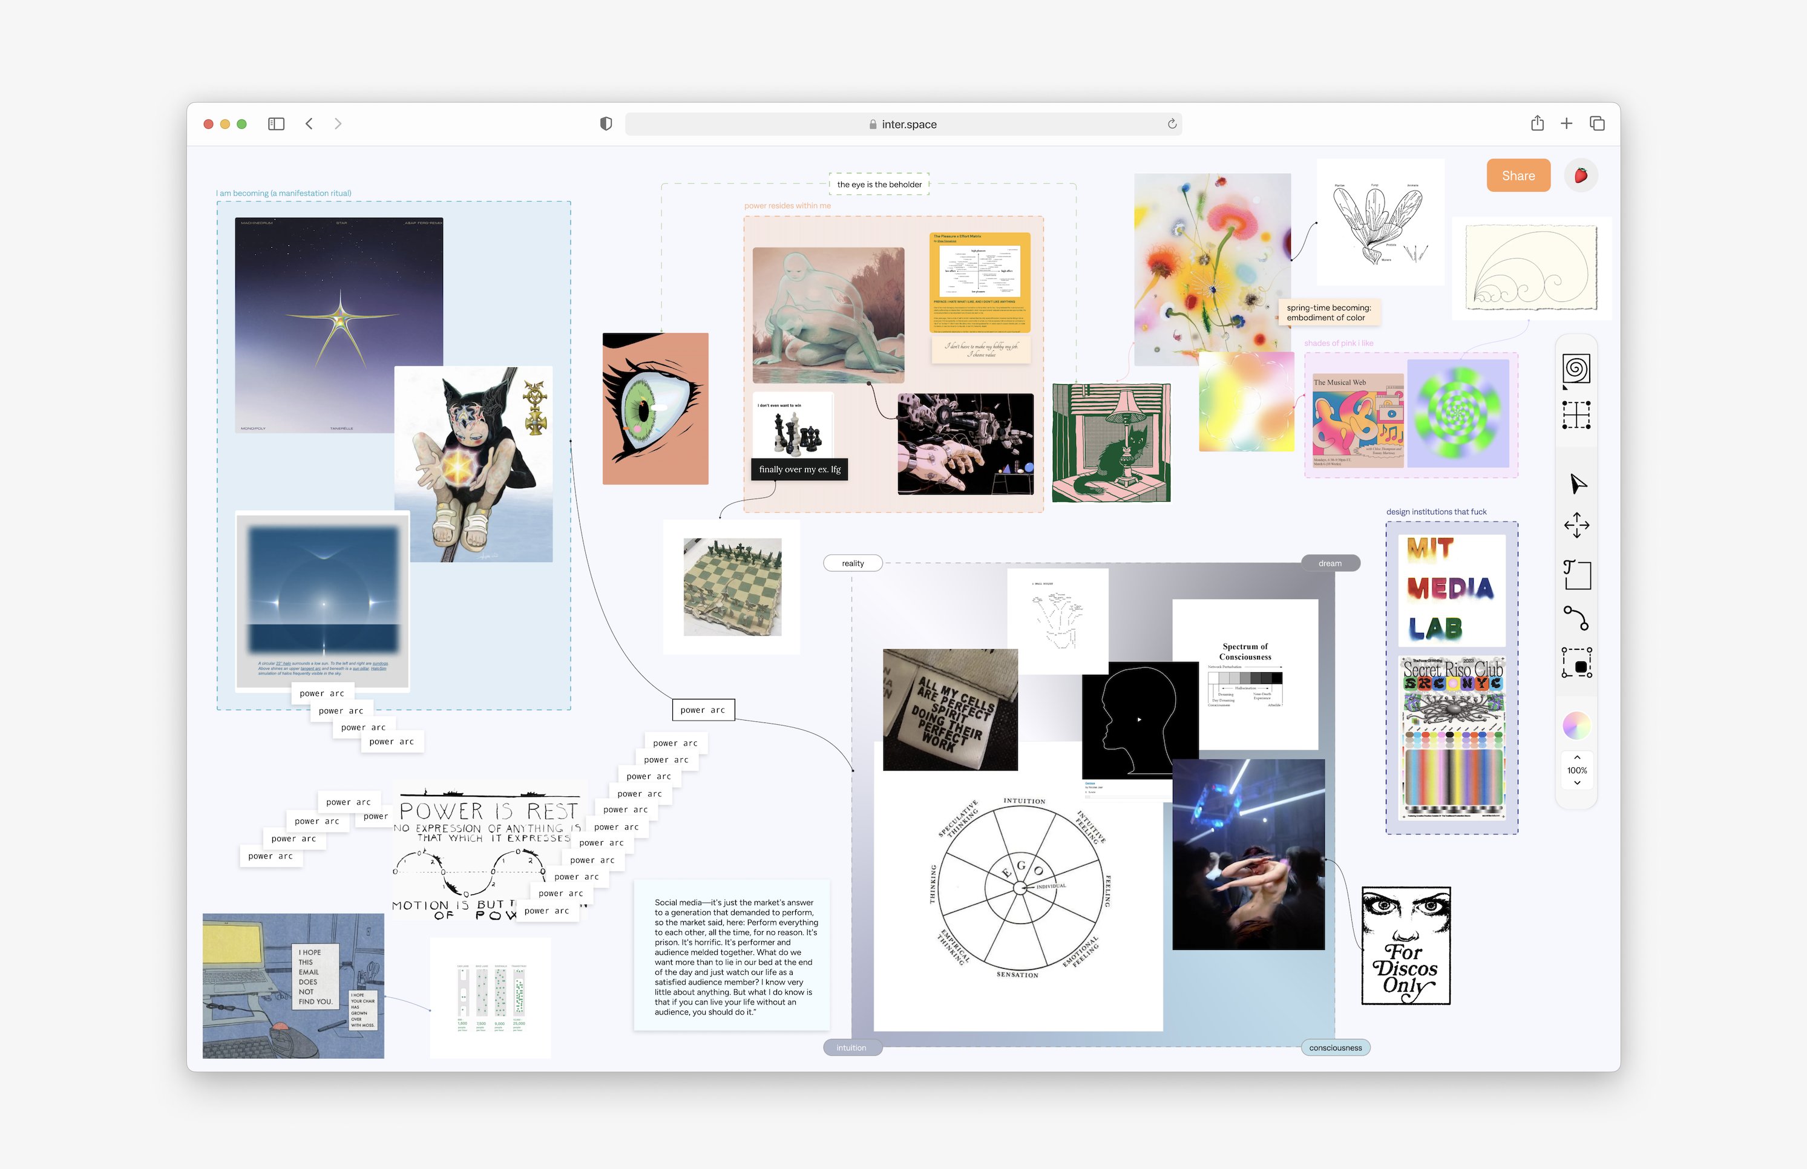Click the orange Share button
This screenshot has width=1807, height=1169.
pyautogui.click(x=1518, y=175)
